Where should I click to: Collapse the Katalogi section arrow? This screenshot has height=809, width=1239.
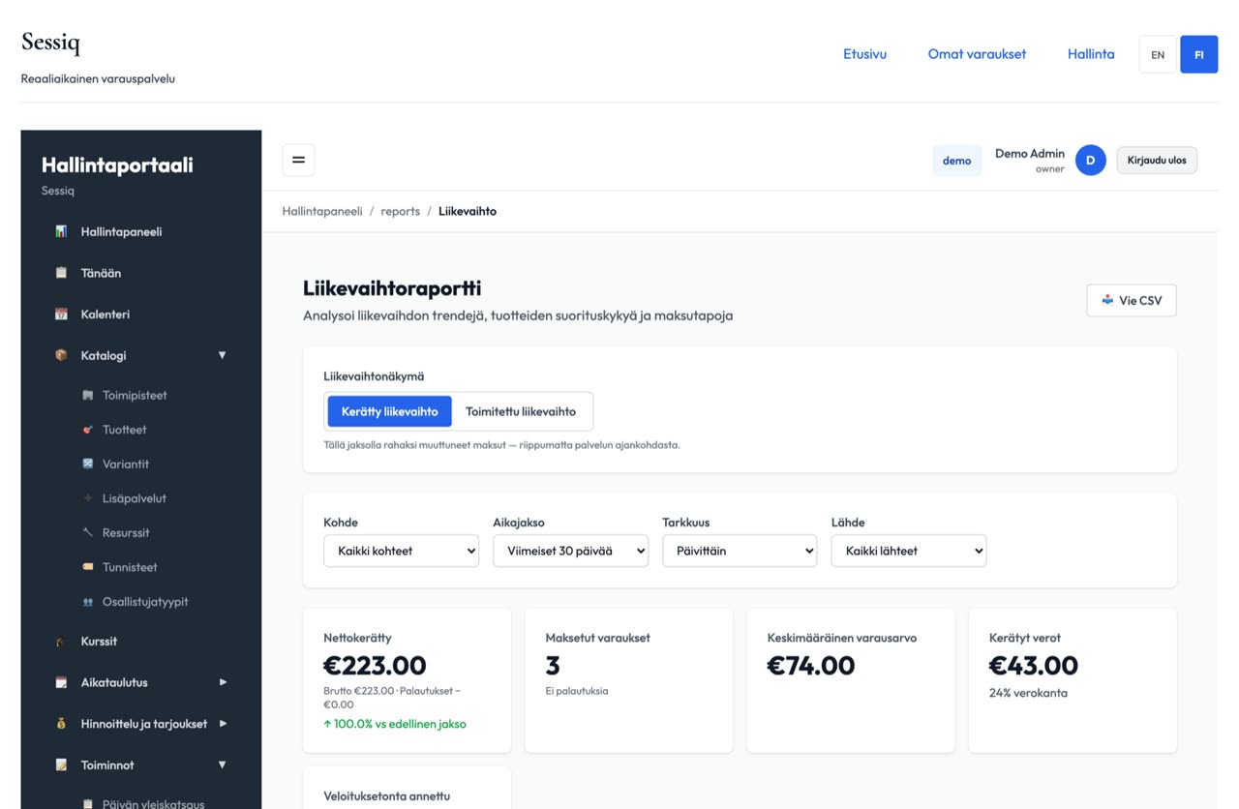[222, 355]
